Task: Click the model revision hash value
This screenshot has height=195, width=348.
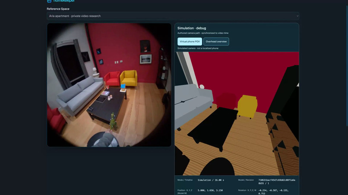Action: click(277, 182)
